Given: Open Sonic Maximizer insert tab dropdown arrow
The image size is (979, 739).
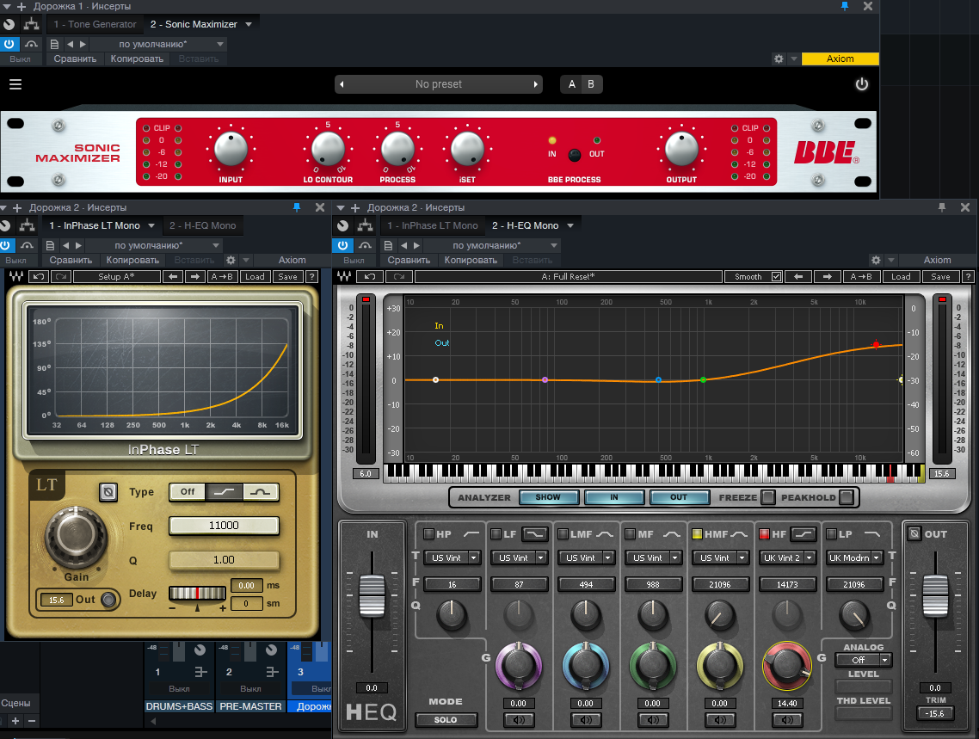Looking at the screenshot, I should point(249,24).
